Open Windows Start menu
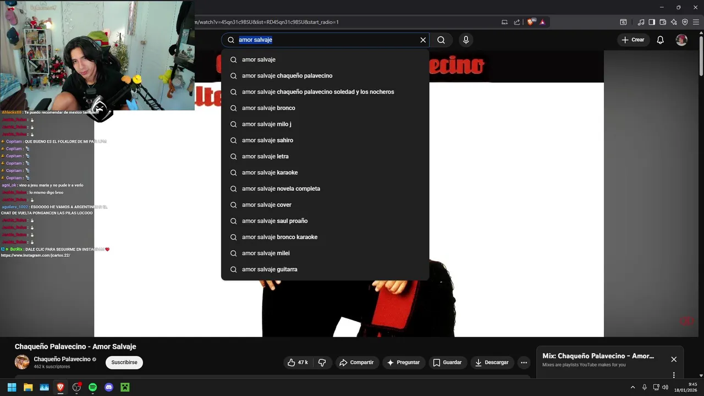 pos(12,387)
